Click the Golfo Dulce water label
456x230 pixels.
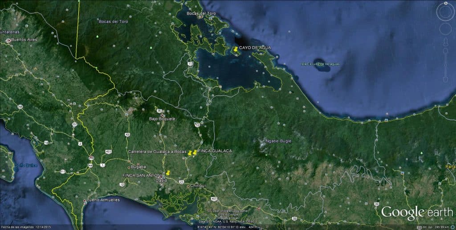coord(26,165)
